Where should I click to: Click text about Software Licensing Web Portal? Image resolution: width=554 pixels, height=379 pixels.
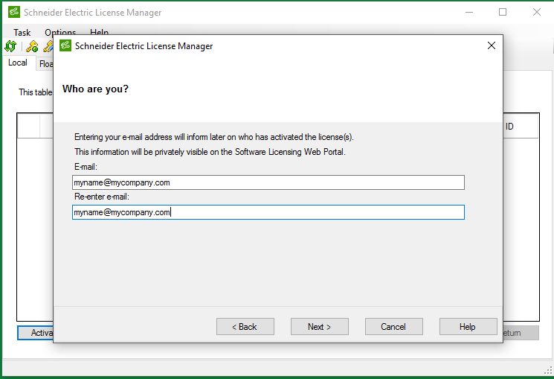pos(210,152)
